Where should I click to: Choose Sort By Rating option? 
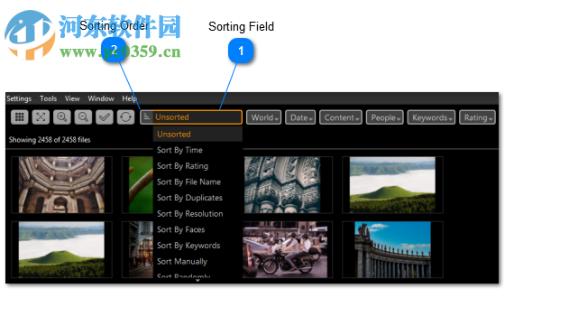[197, 166]
